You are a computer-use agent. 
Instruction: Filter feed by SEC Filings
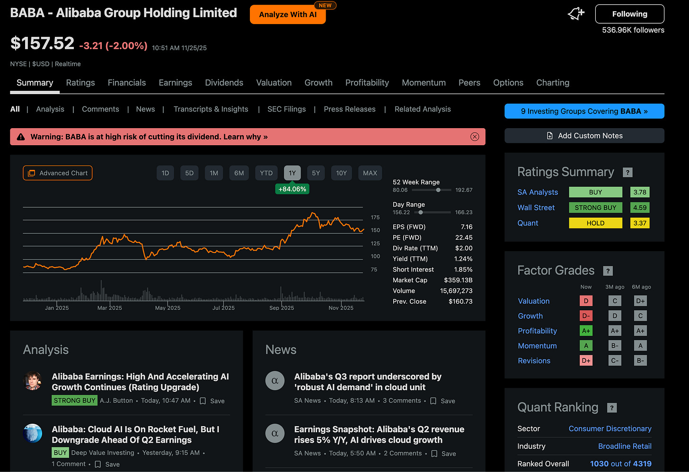coord(287,109)
